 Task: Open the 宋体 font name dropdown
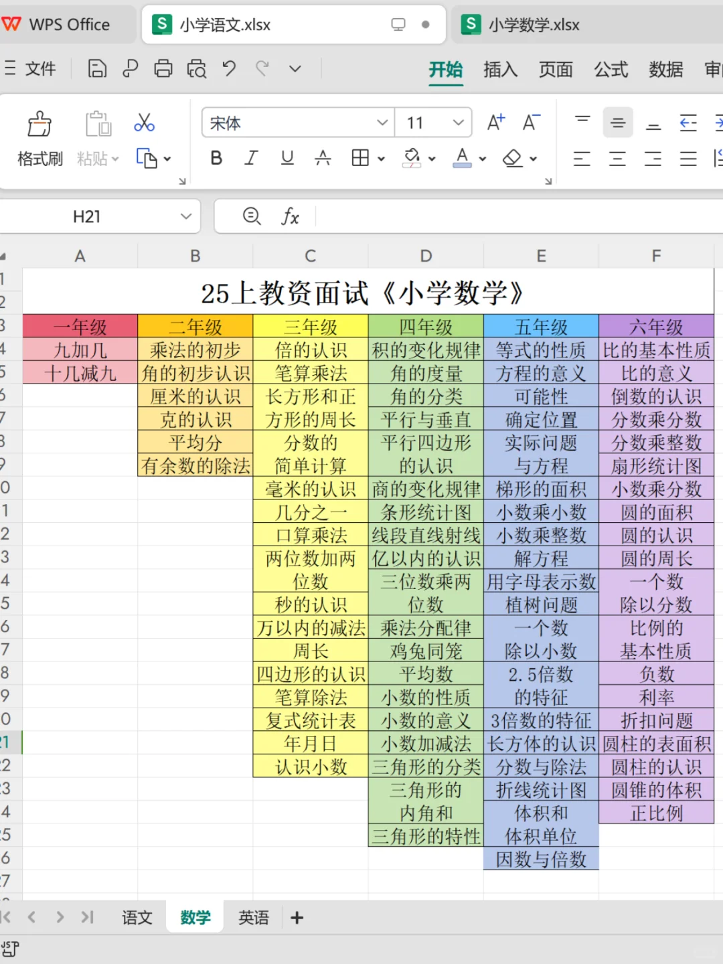pyautogui.click(x=382, y=123)
